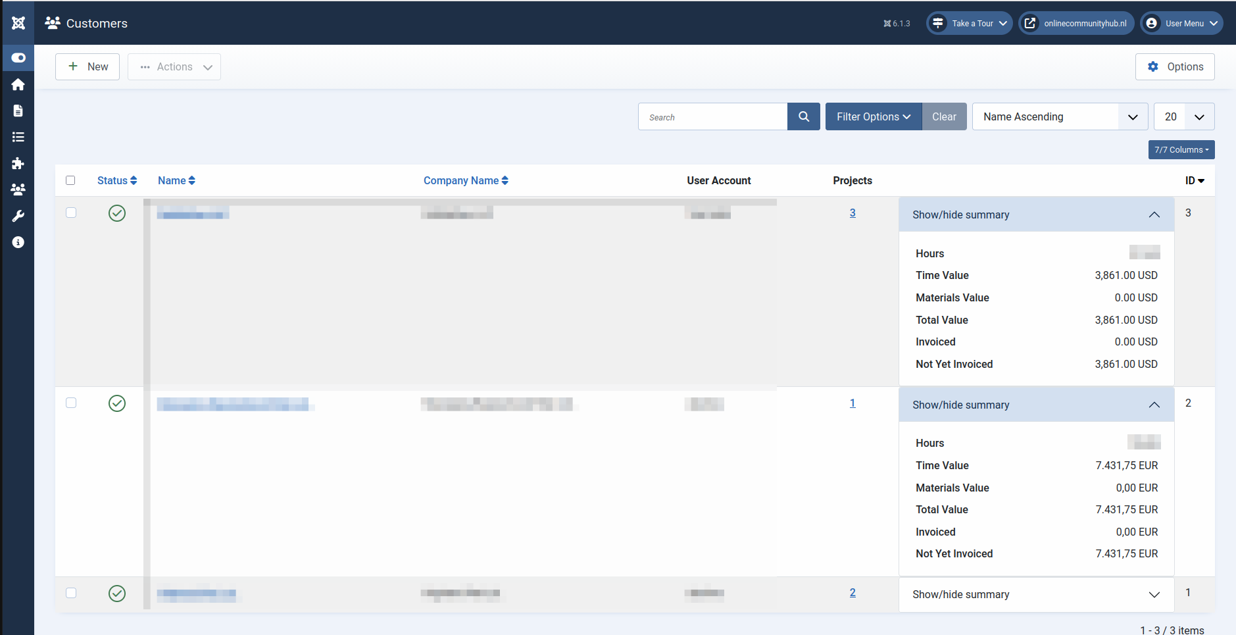Image resolution: width=1236 pixels, height=635 pixels.
Task: Open the Home dashboard sidebar icon
Action: 18,84
